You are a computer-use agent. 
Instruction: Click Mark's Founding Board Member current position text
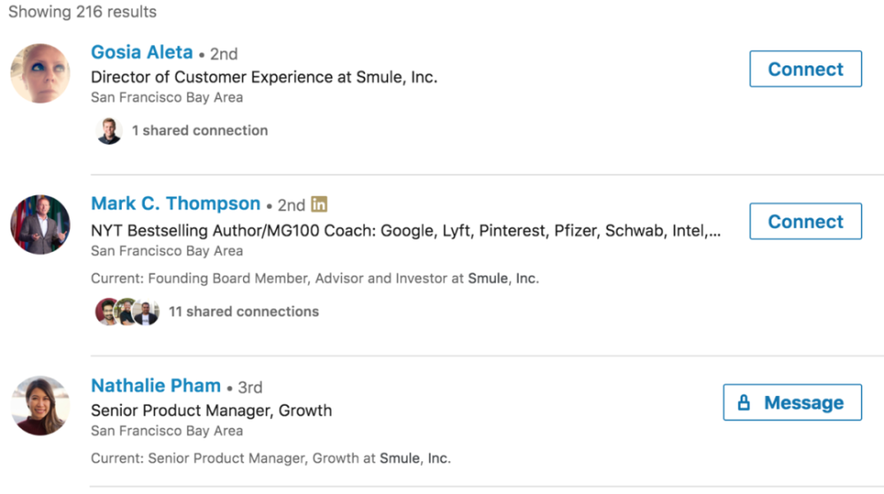(x=315, y=278)
